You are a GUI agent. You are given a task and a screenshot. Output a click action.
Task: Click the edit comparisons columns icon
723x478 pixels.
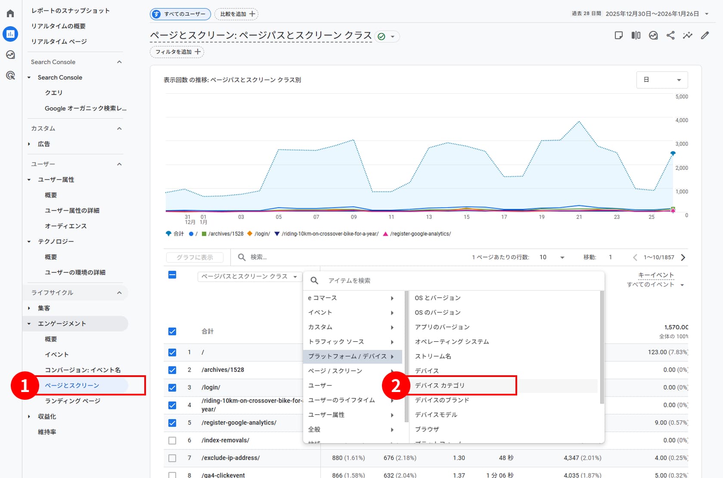[636, 36]
